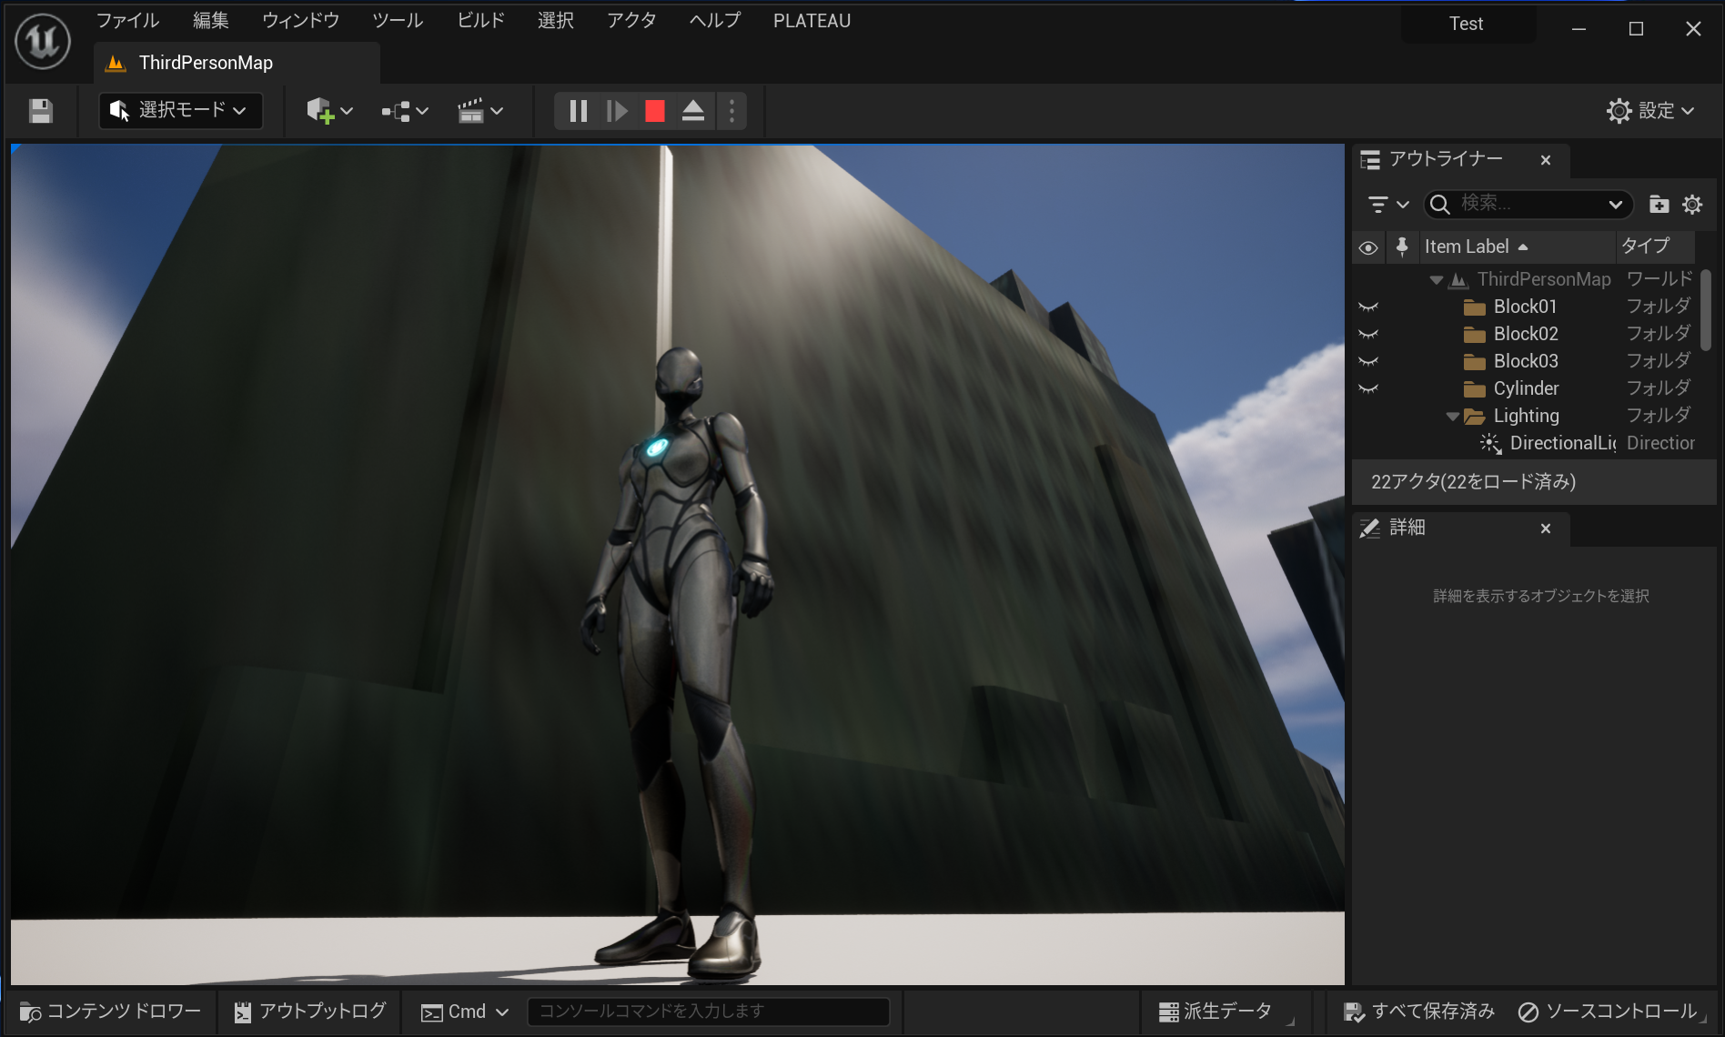Open the 選択モード mode dropdown
Screen dimensions: 1725x1037
[180, 111]
